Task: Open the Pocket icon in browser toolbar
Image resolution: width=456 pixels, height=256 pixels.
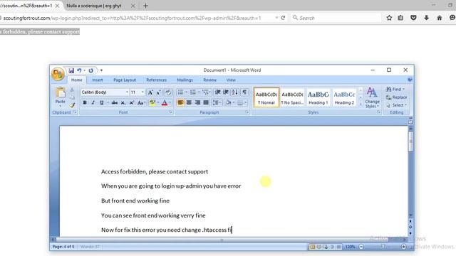Action: coord(413,18)
